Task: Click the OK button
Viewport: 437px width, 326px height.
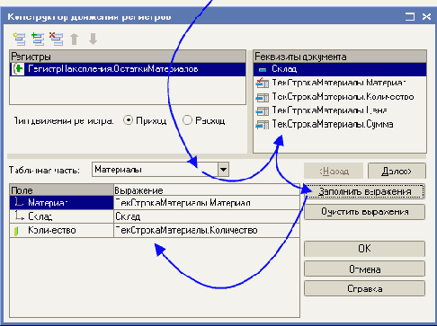Action: (x=364, y=249)
